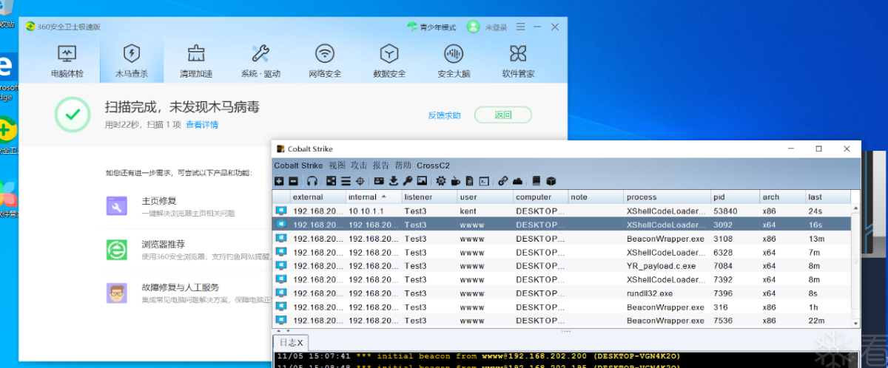Screen dimensions: 888x368
Task: Click 返回 button in 360 scan result
Action: (503, 115)
